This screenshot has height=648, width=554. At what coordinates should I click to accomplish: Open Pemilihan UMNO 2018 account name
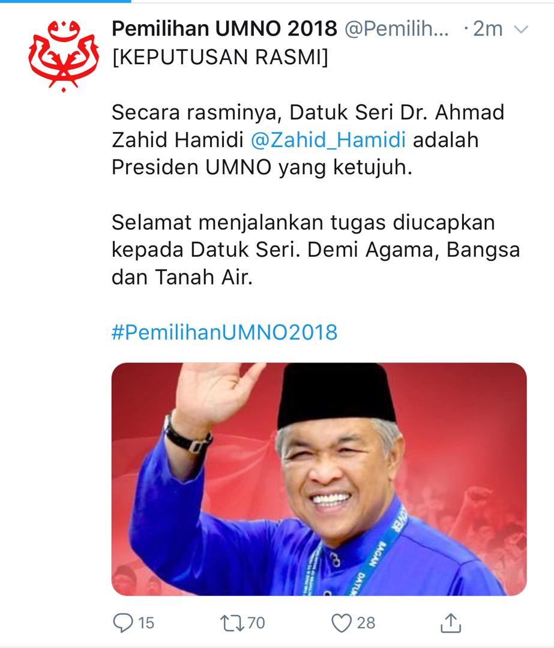click(224, 29)
